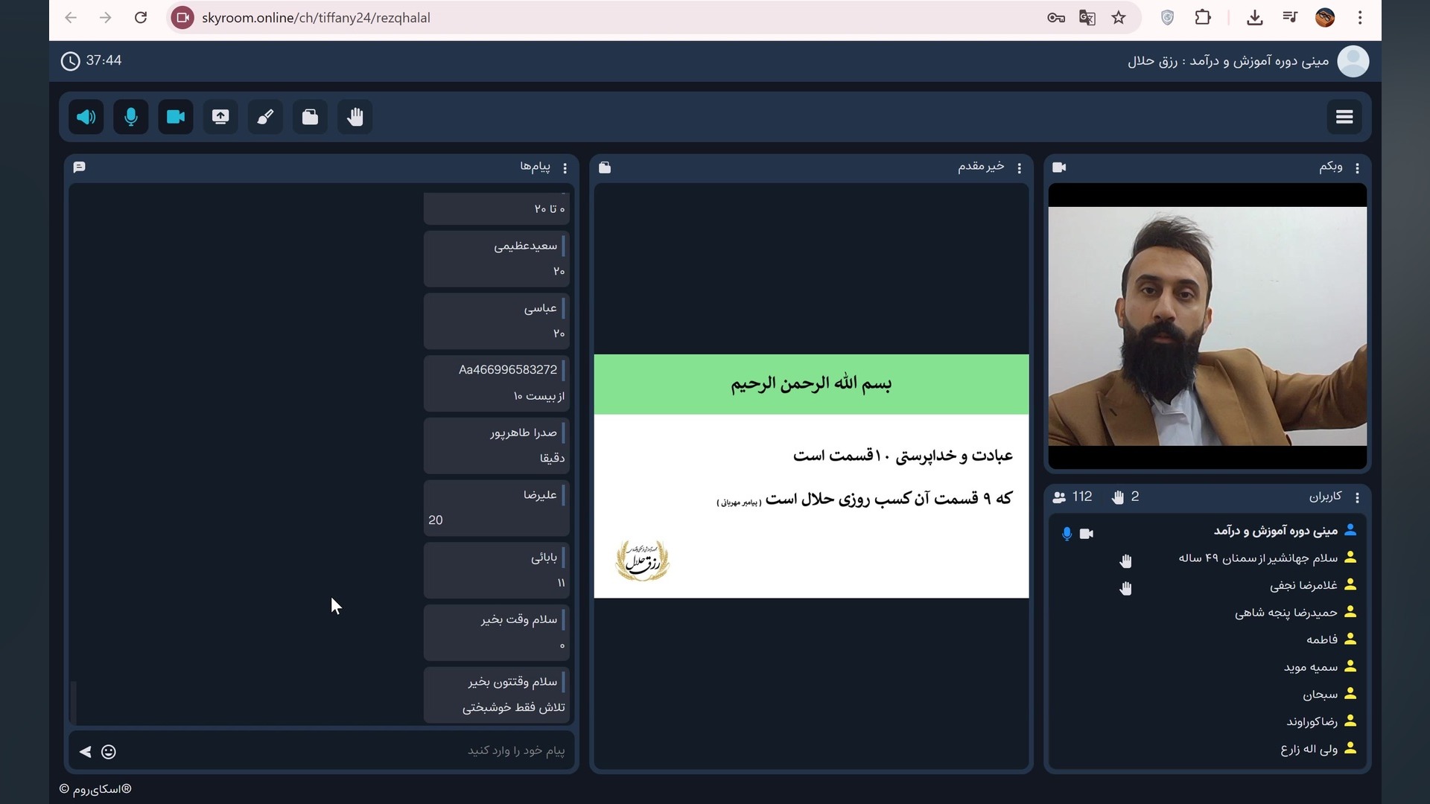
Task: Open the Chrome profile avatar
Action: point(1325,17)
